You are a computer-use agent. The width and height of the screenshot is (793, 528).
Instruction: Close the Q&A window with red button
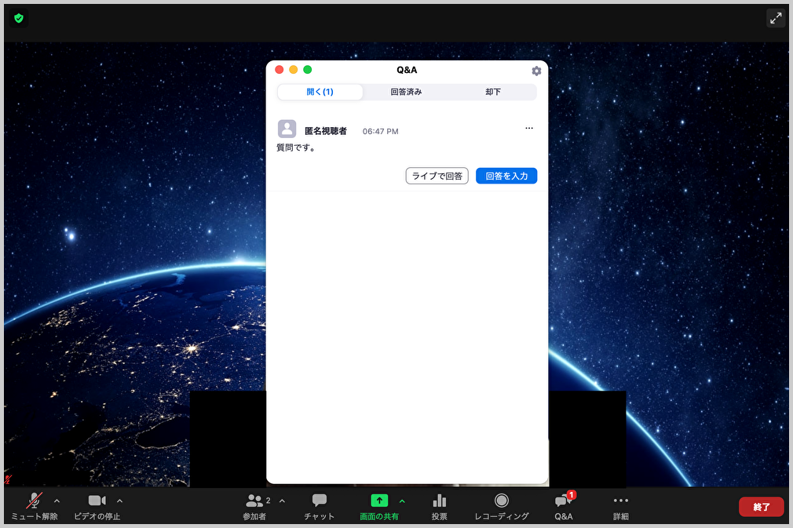(x=280, y=70)
